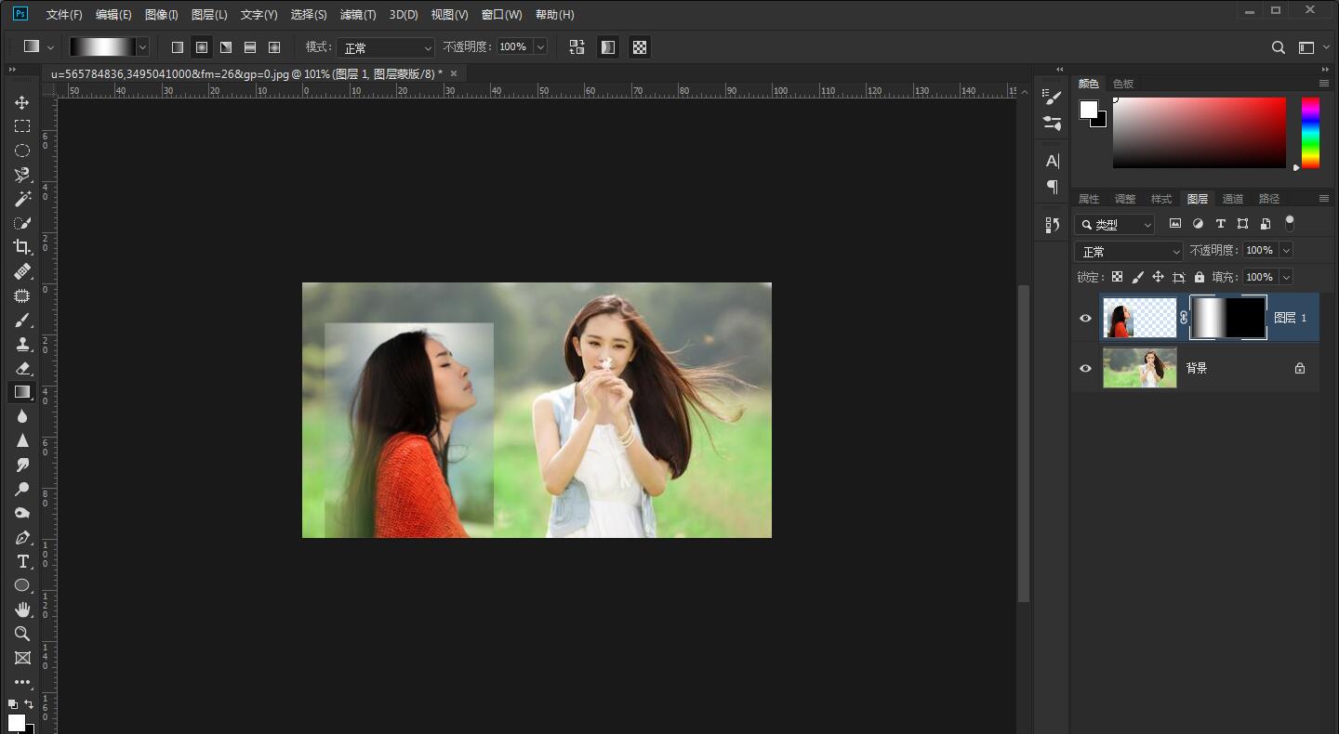Image resolution: width=1339 pixels, height=734 pixels.
Task: Click the hue spectrum slider
Action: pos(1310,133)
